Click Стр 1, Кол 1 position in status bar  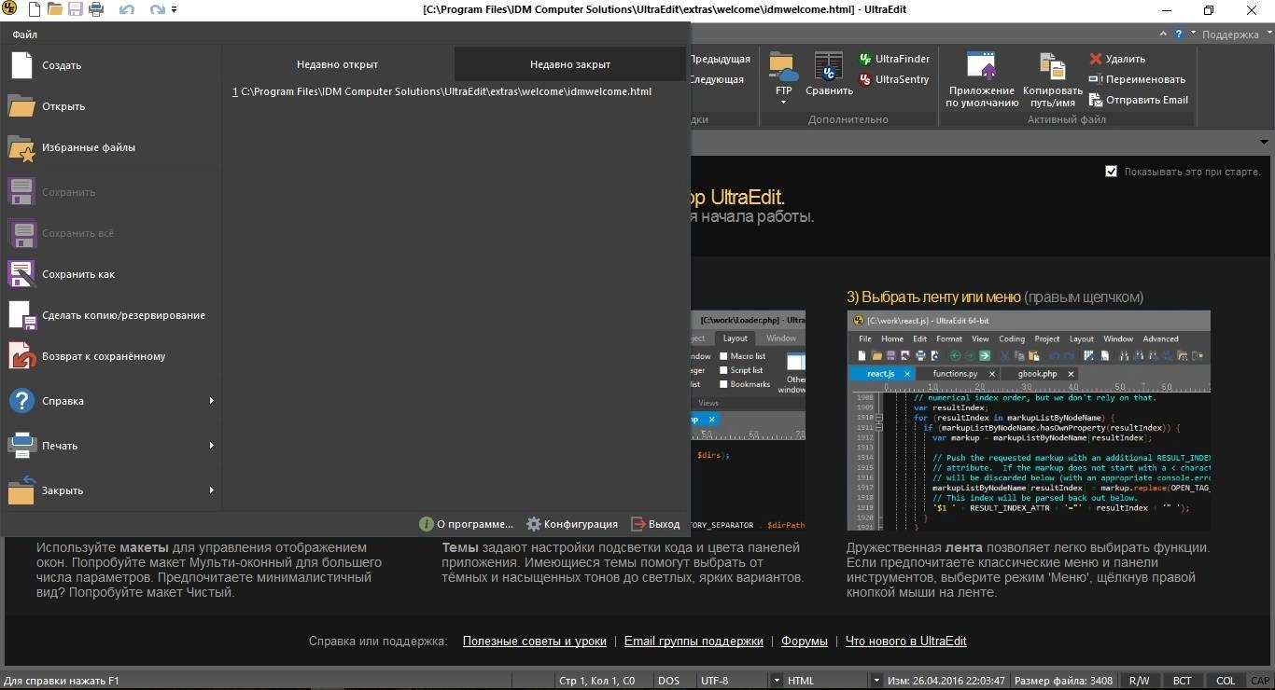[597, 681]
